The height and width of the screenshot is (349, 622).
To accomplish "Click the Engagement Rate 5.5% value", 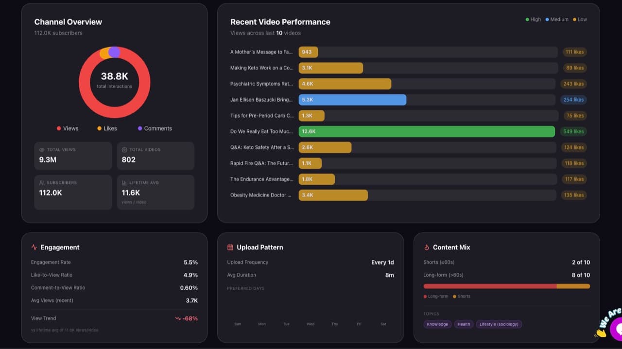I will tap(190, 262).
